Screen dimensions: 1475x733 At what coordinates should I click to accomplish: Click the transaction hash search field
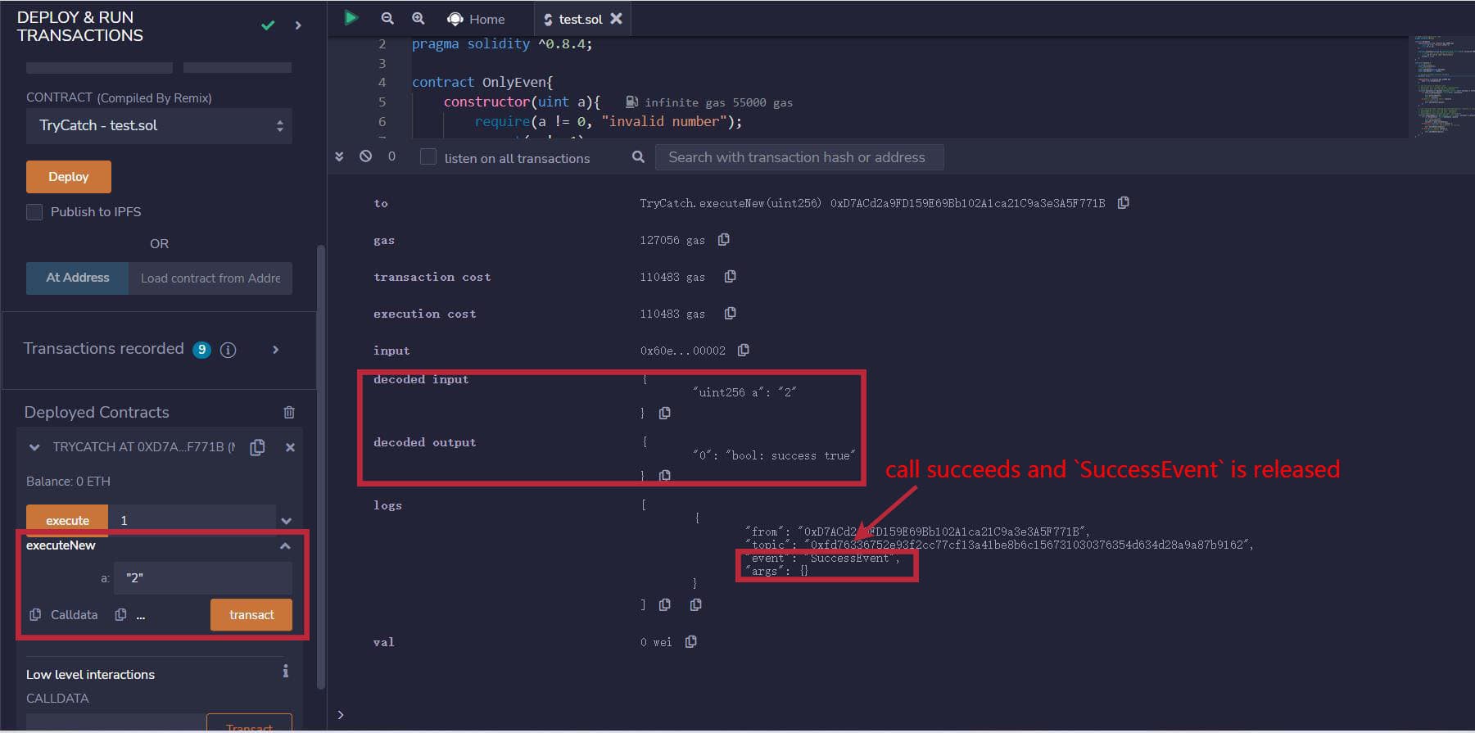tap(799, 157)
